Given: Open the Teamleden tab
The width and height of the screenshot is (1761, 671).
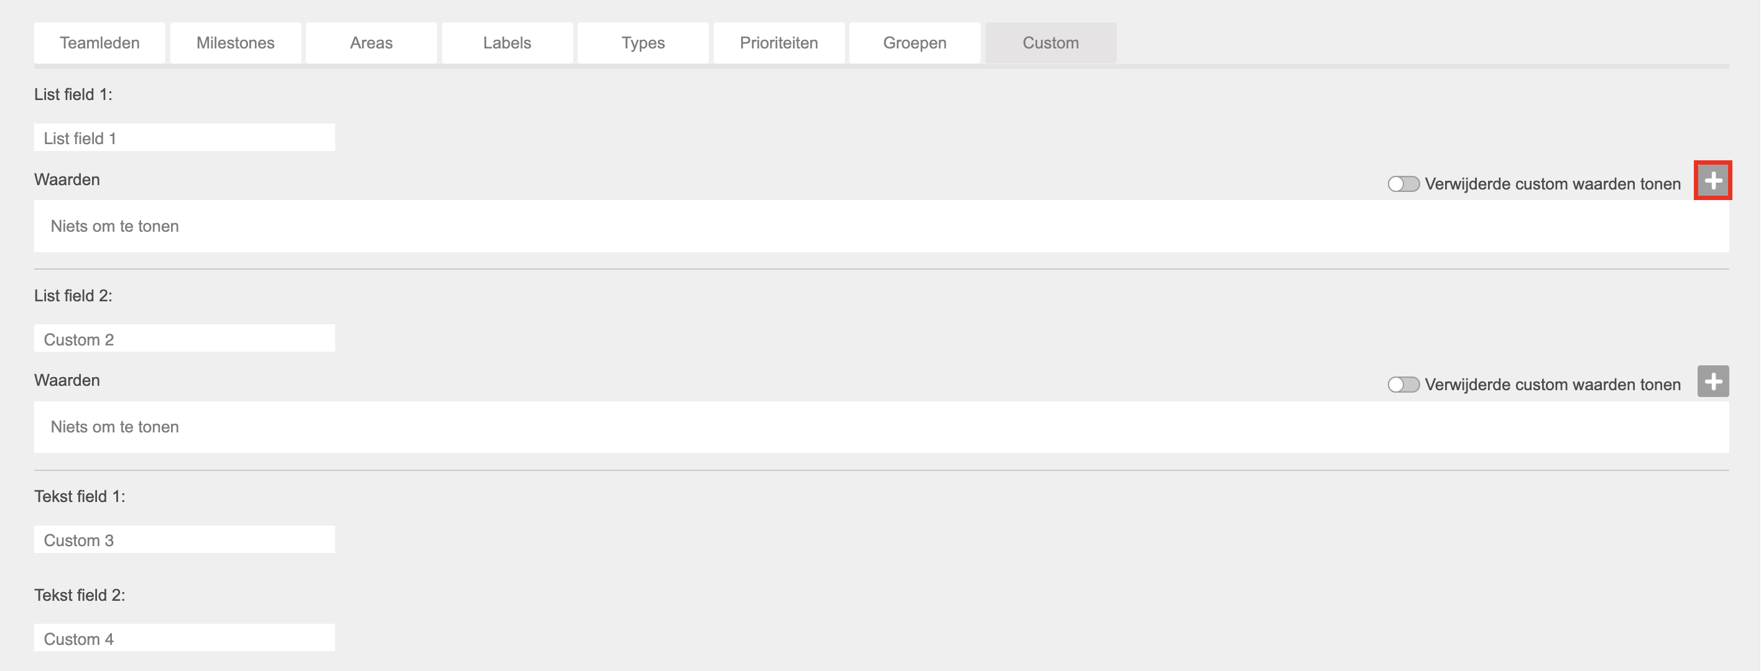Looking at the screenshot, I should [x=100, y=43].
